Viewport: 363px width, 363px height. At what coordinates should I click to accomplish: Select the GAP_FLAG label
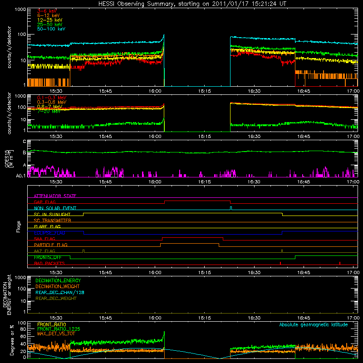[45, 202]
